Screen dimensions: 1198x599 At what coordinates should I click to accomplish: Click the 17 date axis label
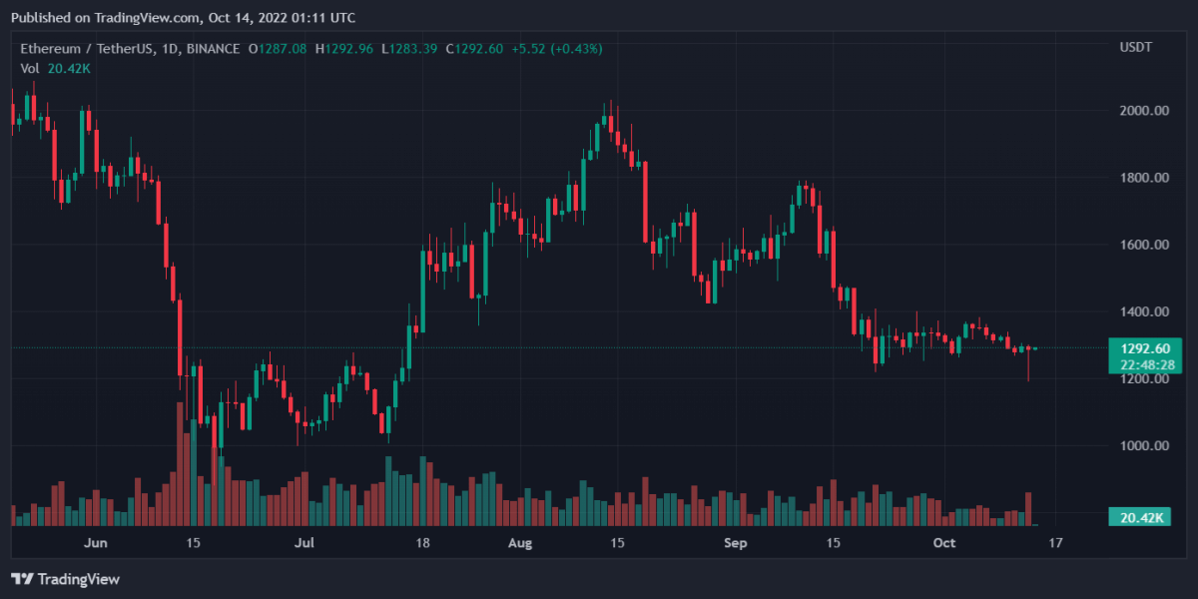coord(1054,543)
